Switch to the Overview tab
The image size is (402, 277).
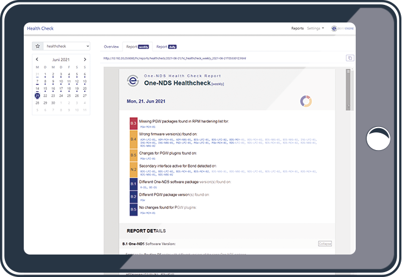click(111, 47)
